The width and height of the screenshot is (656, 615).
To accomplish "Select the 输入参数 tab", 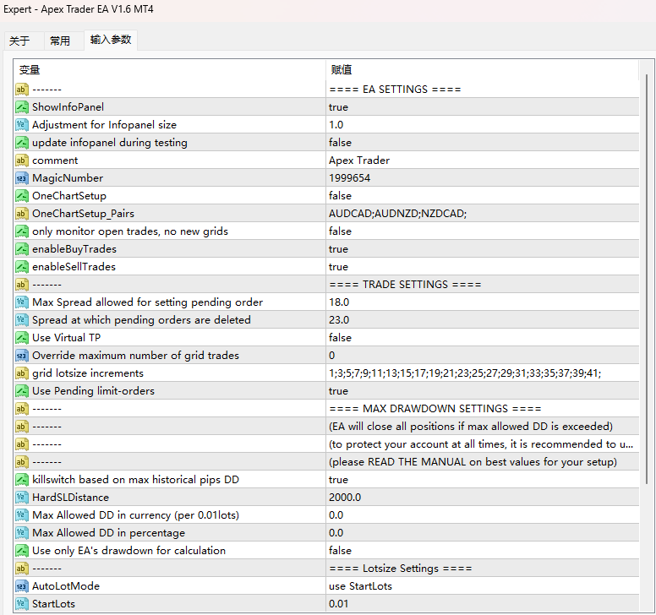I will pyautogui.click(x=111, y=40).
